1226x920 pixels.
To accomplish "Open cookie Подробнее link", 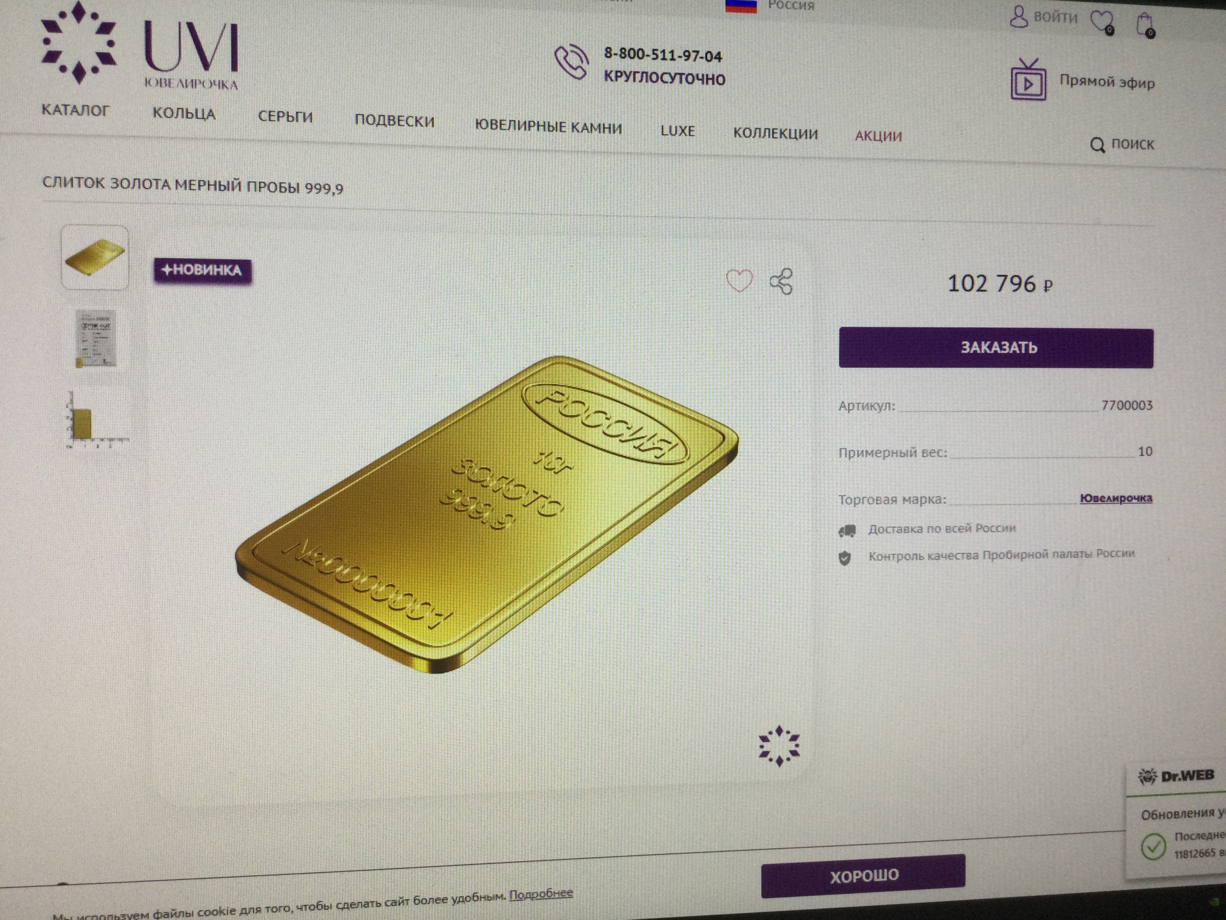I will [541, 894].
